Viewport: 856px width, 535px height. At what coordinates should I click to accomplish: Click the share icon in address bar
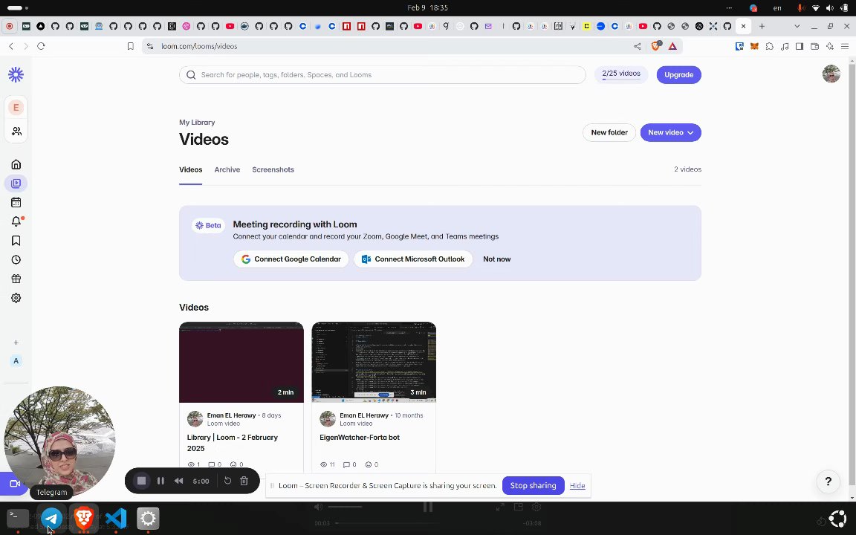click(637, 46)
